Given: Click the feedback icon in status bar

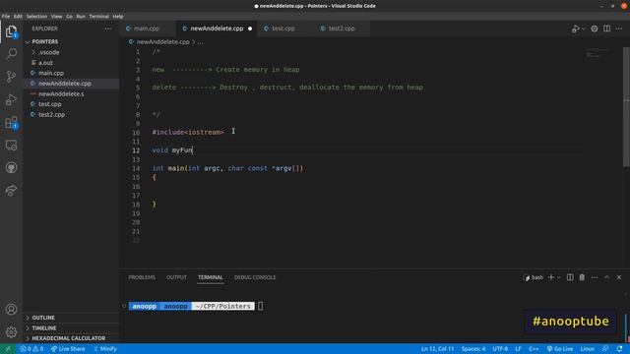Looking at the screenshot, I should click(605, 349).
